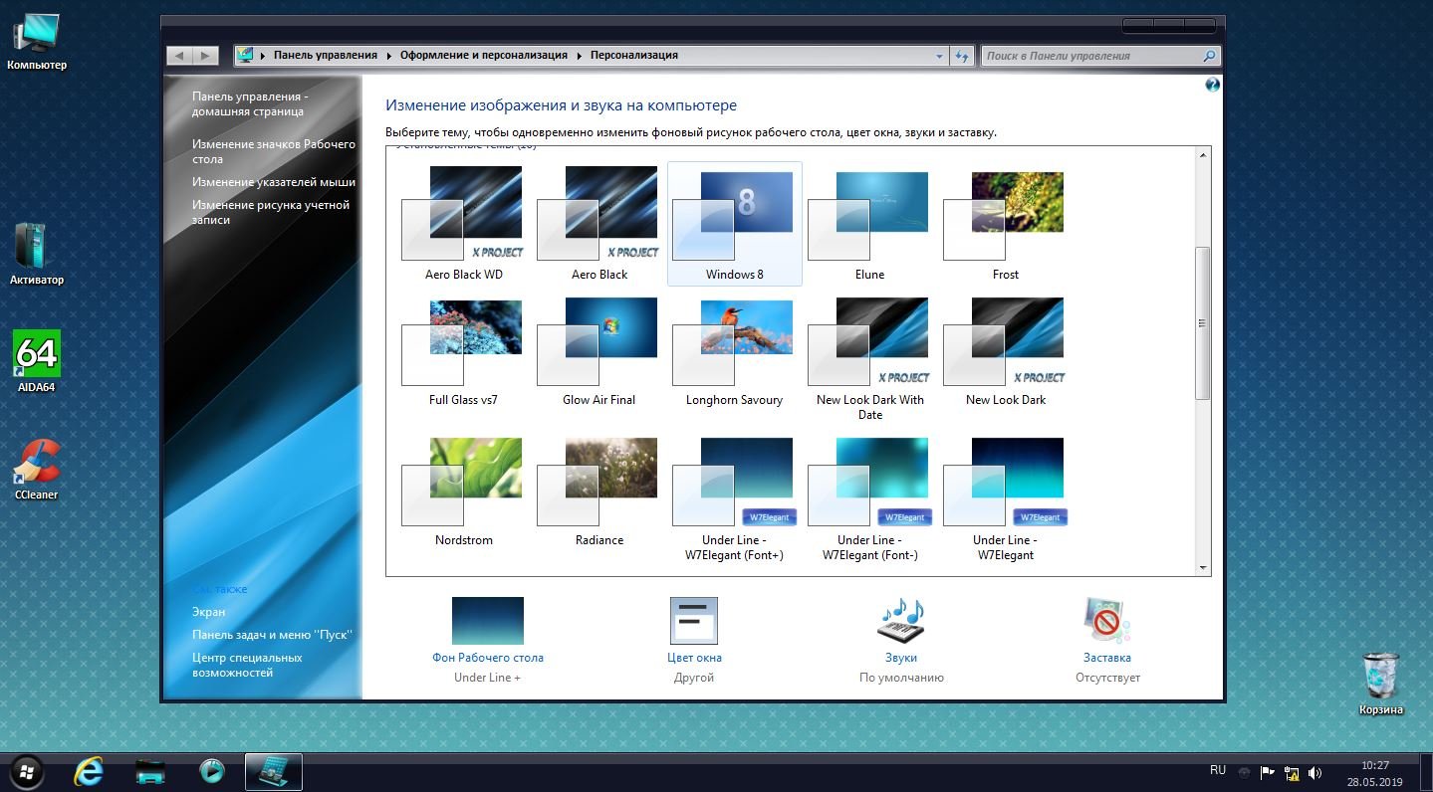The width and height of the screenshot is (1433, 792).
Task: Refresh the address bar location
Action: pos(962,56)
